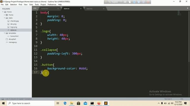The height and width of the screenshot is (106, 190).
Task: Click the CSS syntax selector
Action: 182,99
